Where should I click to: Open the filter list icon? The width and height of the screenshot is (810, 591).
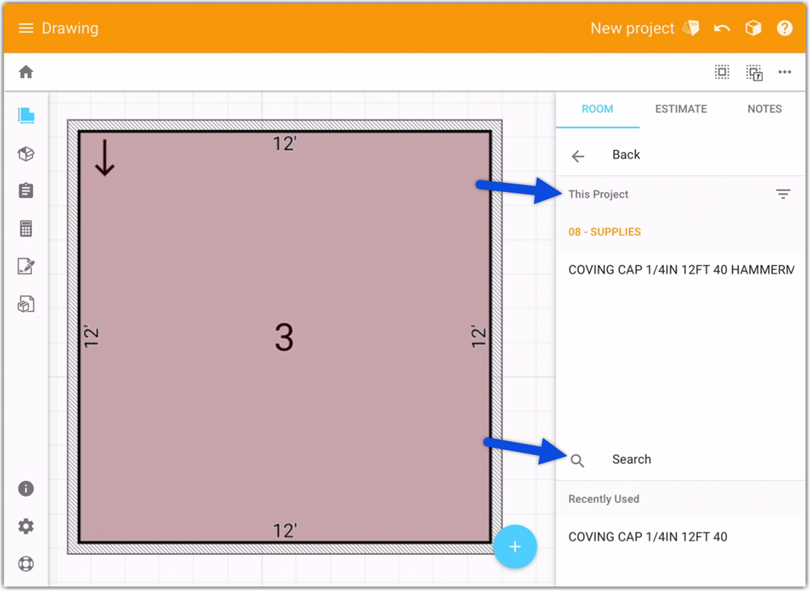(783, 194)
